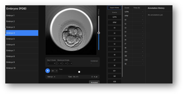
Task: Click the Embryos (PDB) sidebar heading
Action: pos(16,9)
